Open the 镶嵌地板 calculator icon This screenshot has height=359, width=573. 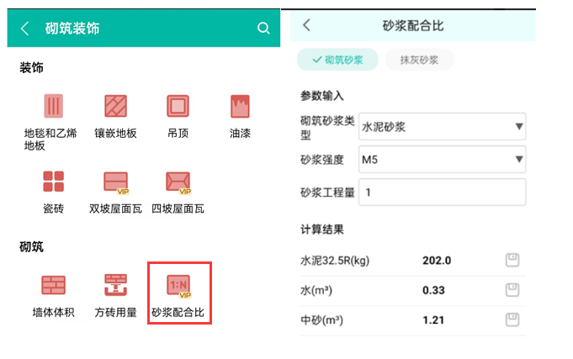115,107
